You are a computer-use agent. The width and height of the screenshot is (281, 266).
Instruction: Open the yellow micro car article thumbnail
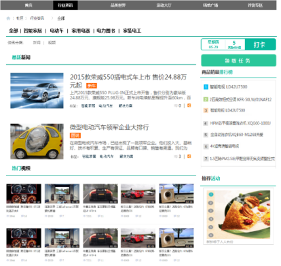37,142
